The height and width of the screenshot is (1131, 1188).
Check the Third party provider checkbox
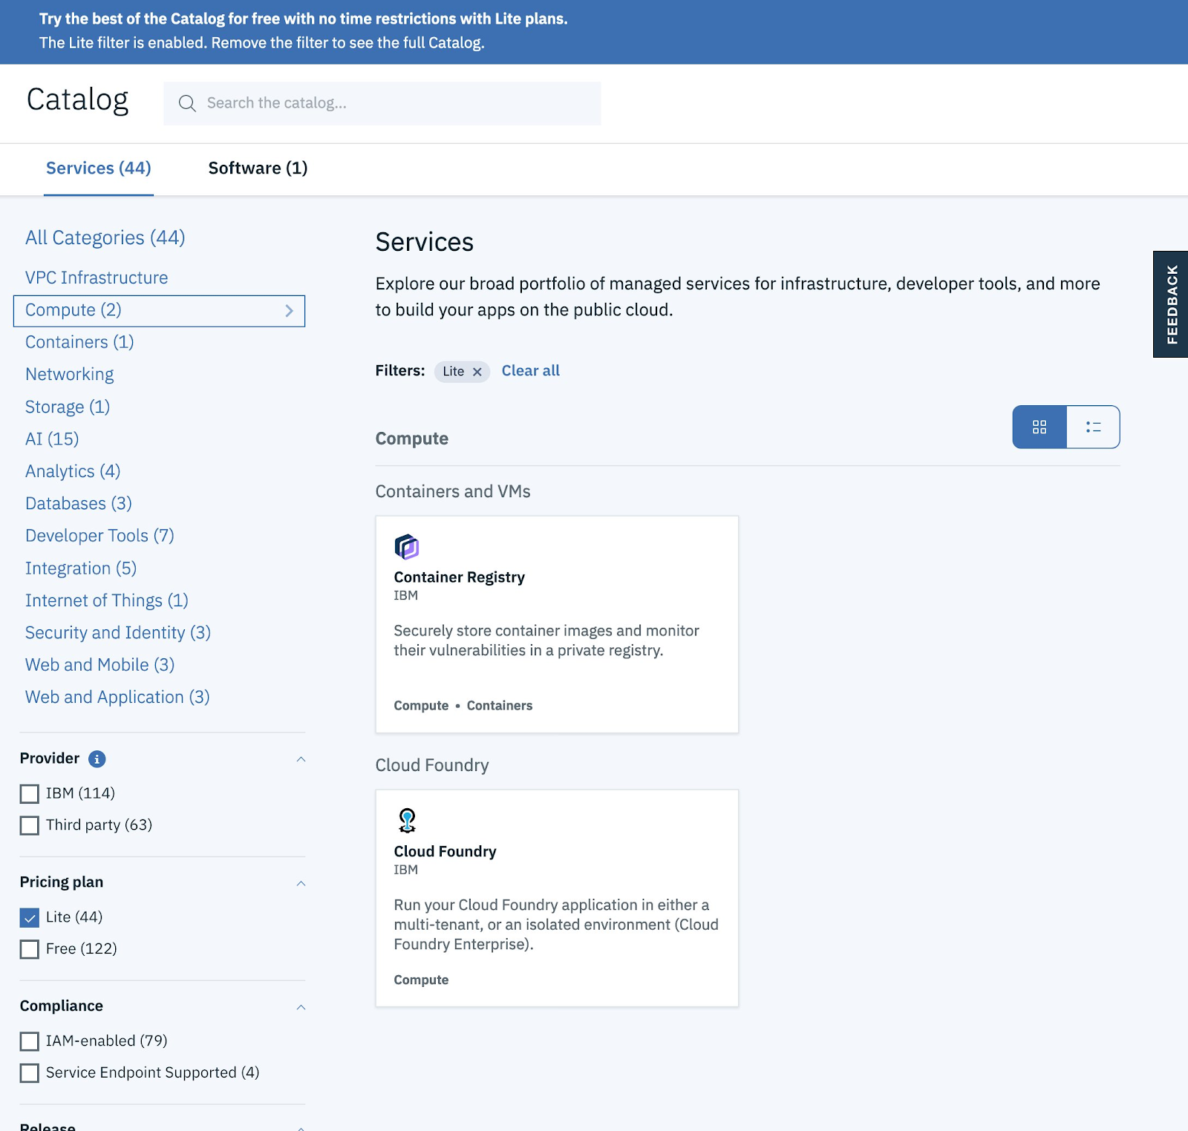(x=30, y=825)
